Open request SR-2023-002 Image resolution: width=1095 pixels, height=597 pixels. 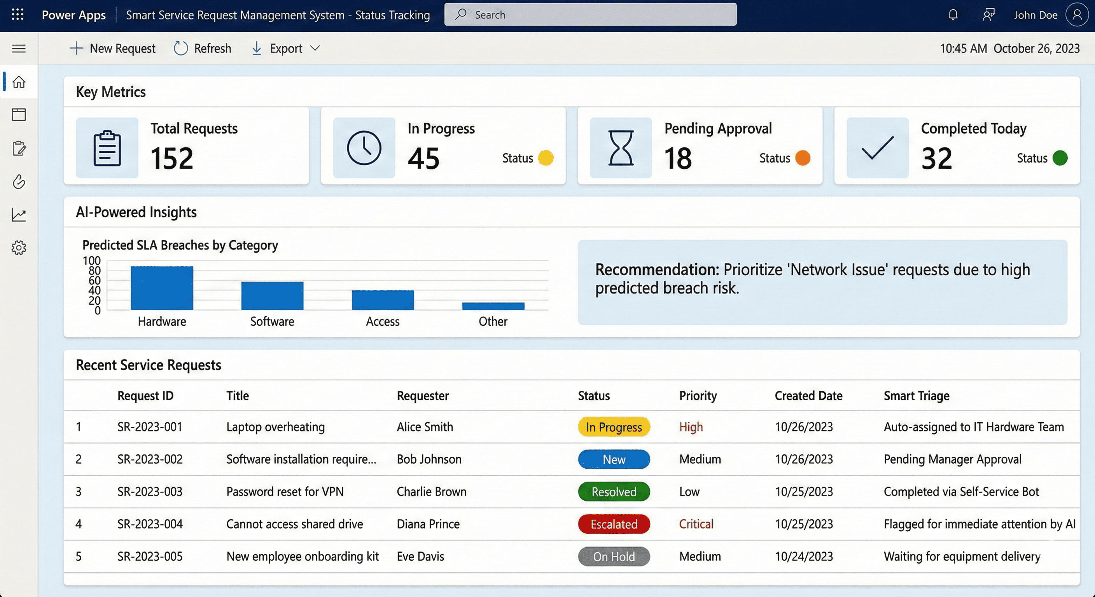tap(150, 459)
